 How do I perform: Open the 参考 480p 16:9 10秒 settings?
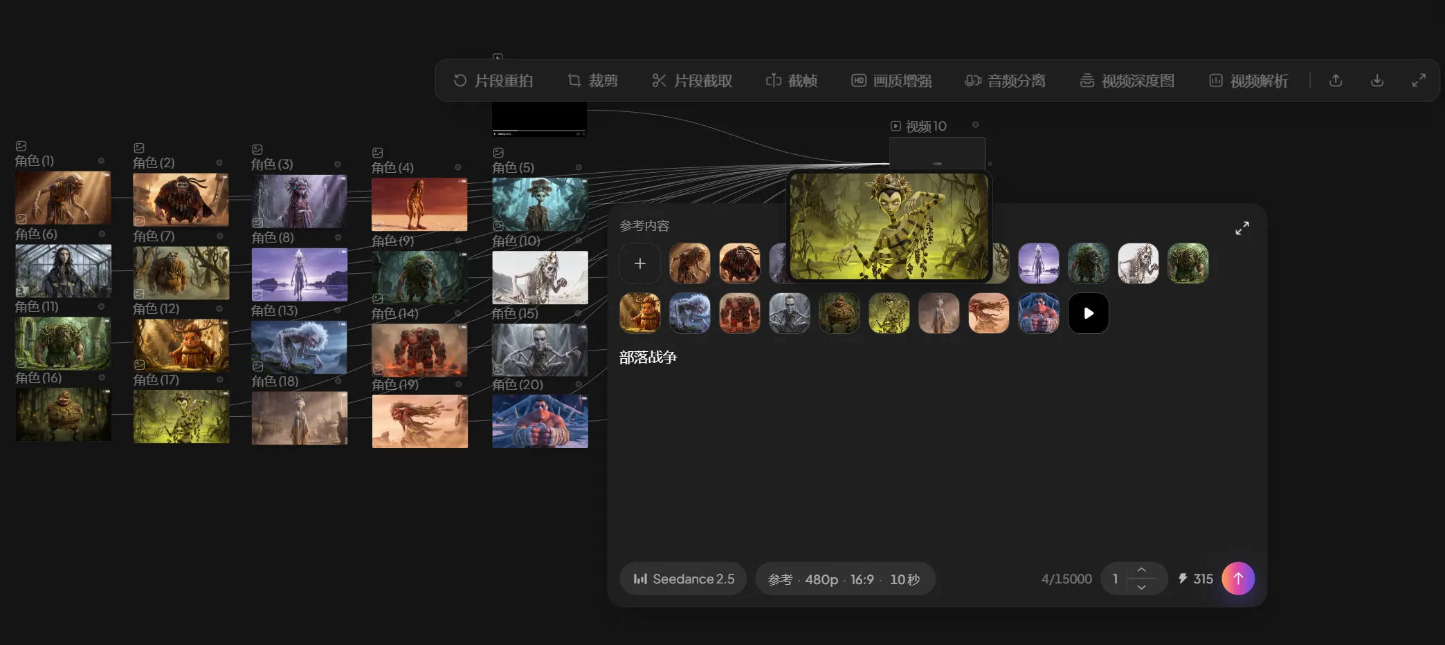coord(845,579)
